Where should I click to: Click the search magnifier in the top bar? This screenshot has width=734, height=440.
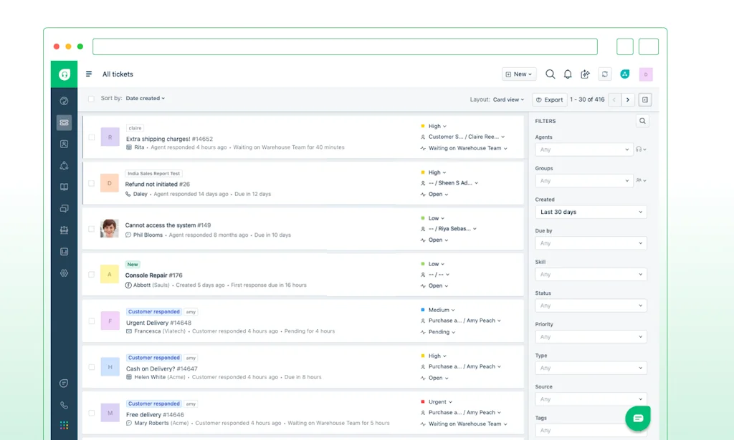coord(550,74)
